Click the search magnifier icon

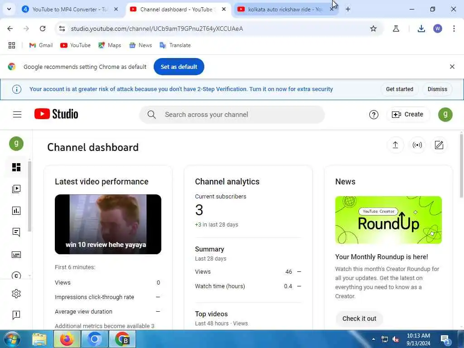click(x=151, y=115)
